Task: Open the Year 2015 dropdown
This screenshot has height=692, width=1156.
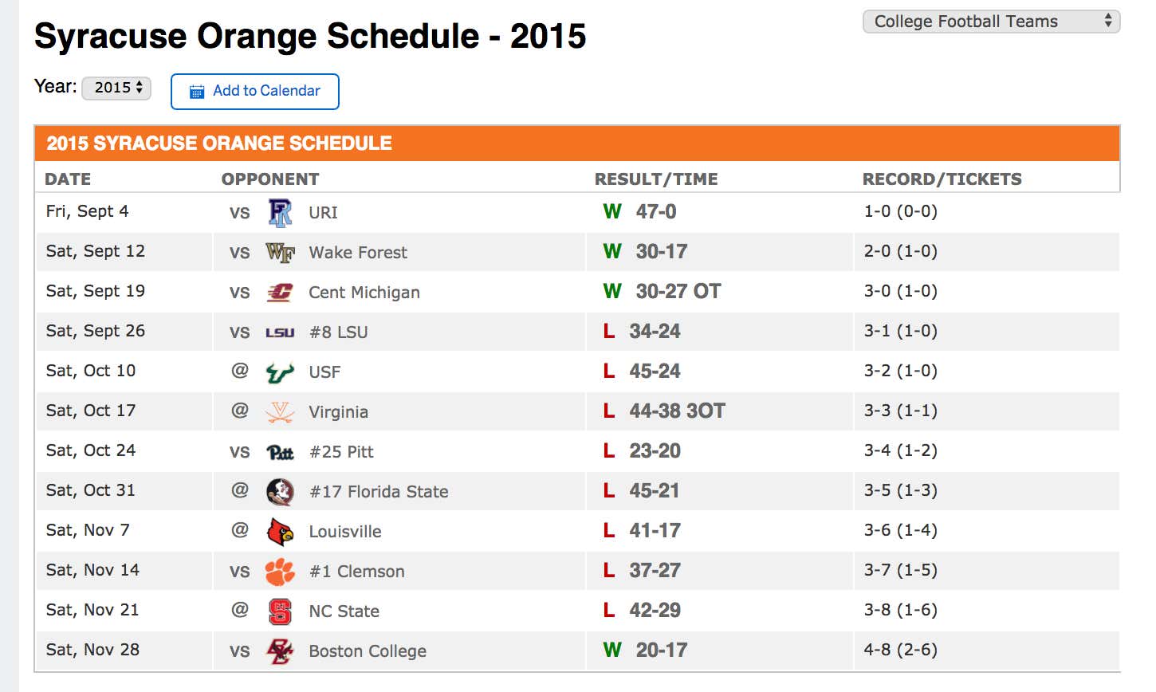Action: click(116, 88)
